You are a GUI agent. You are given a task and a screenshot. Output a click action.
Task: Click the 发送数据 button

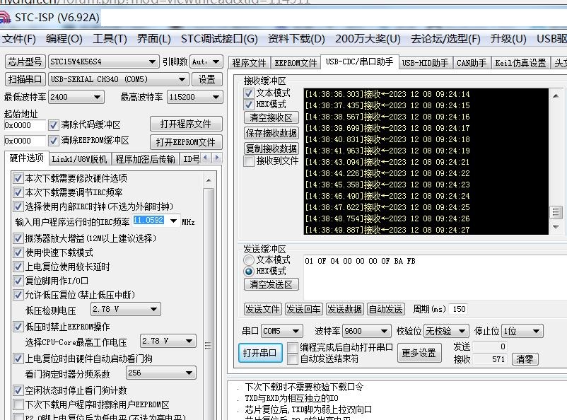344,309
